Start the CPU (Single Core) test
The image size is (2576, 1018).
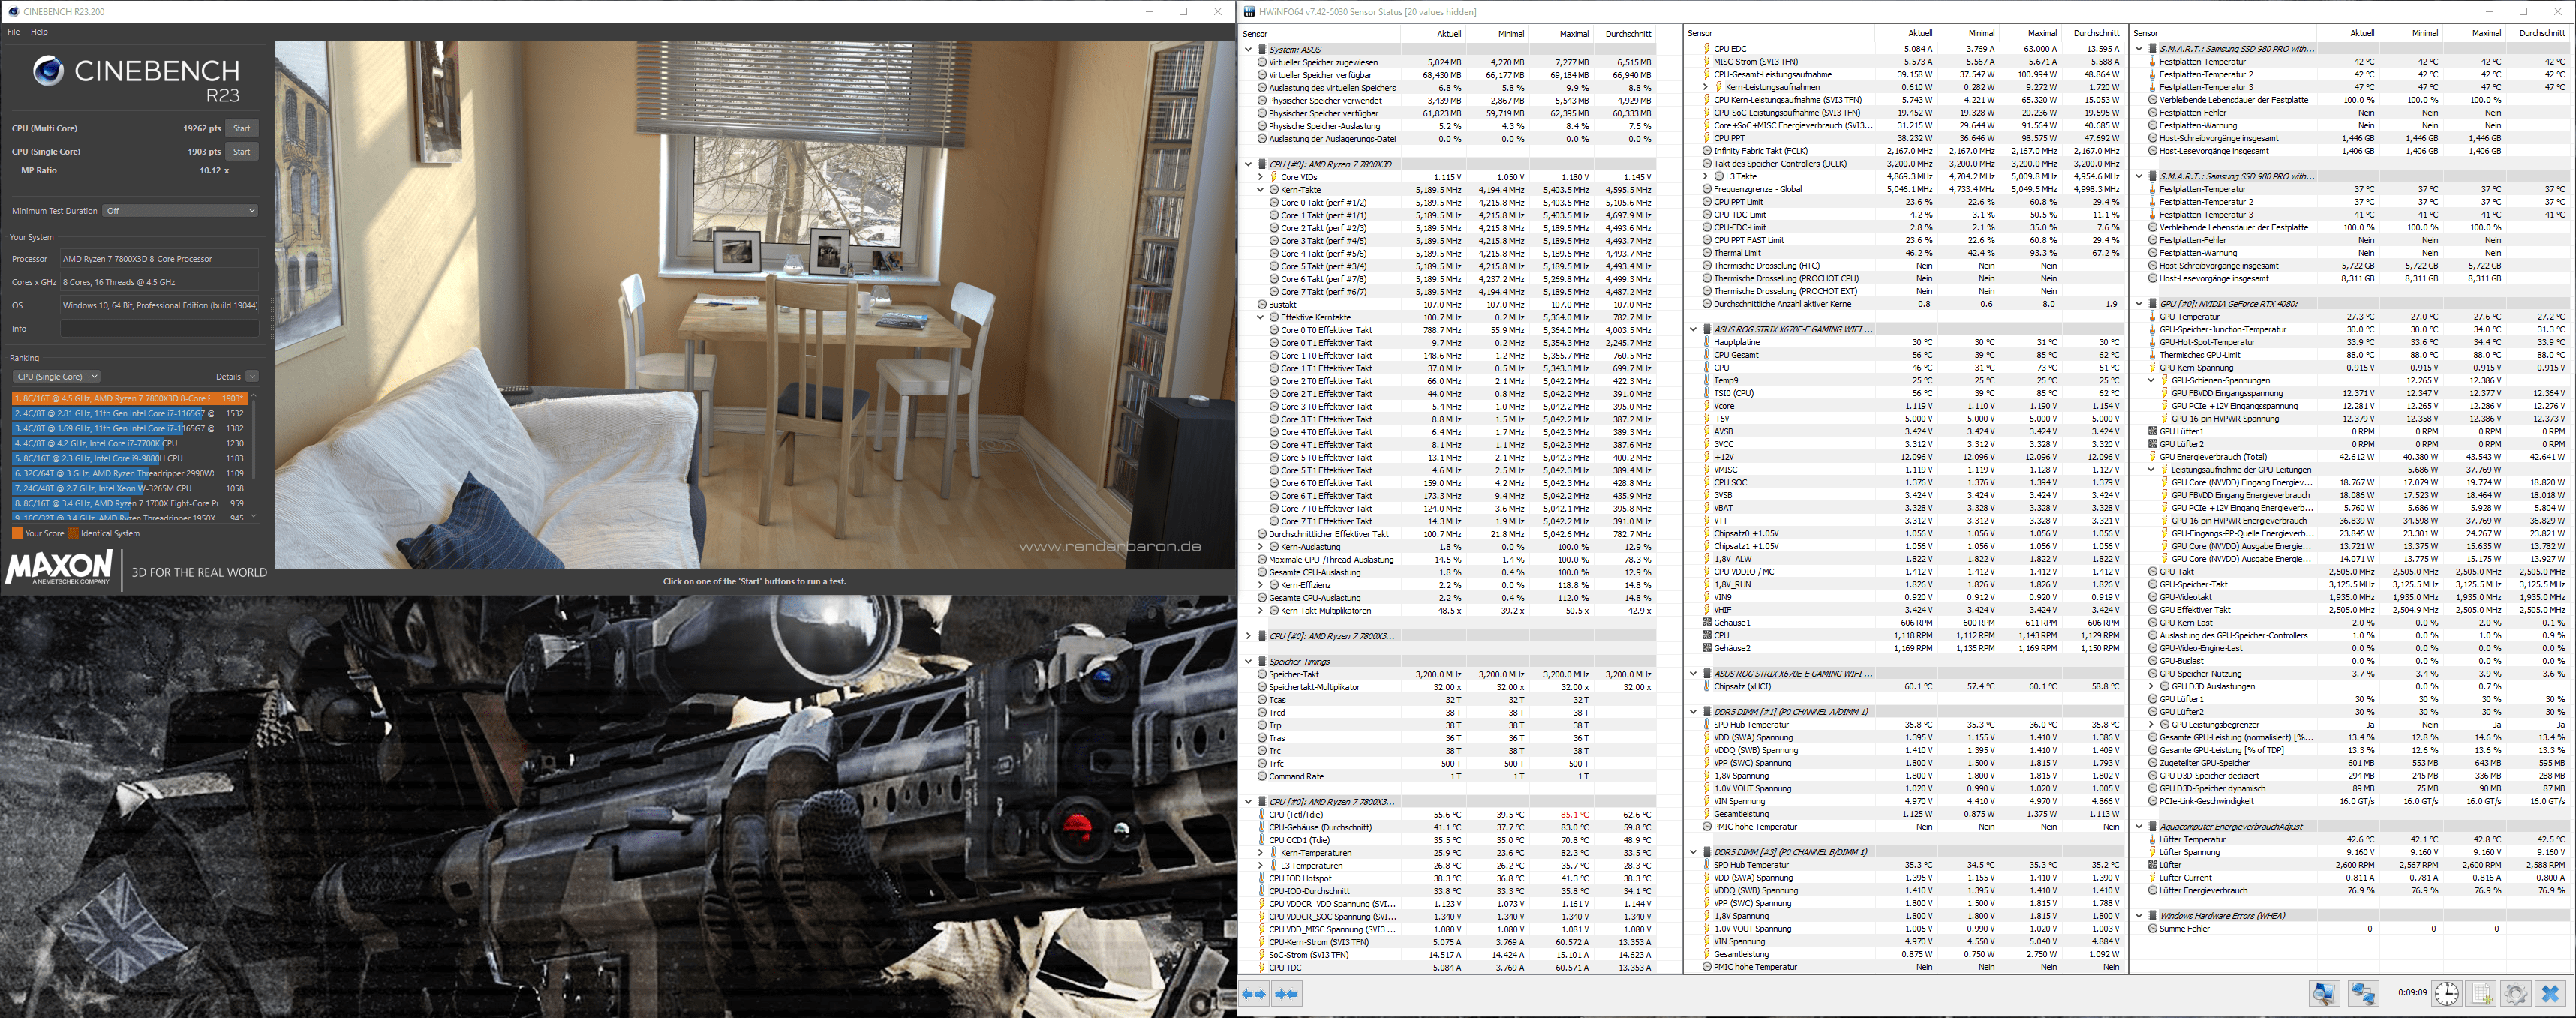241,152
